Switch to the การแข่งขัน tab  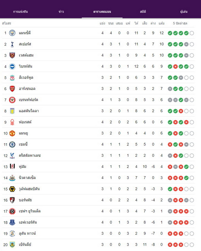pyautogui.click(x=20, y=12)
